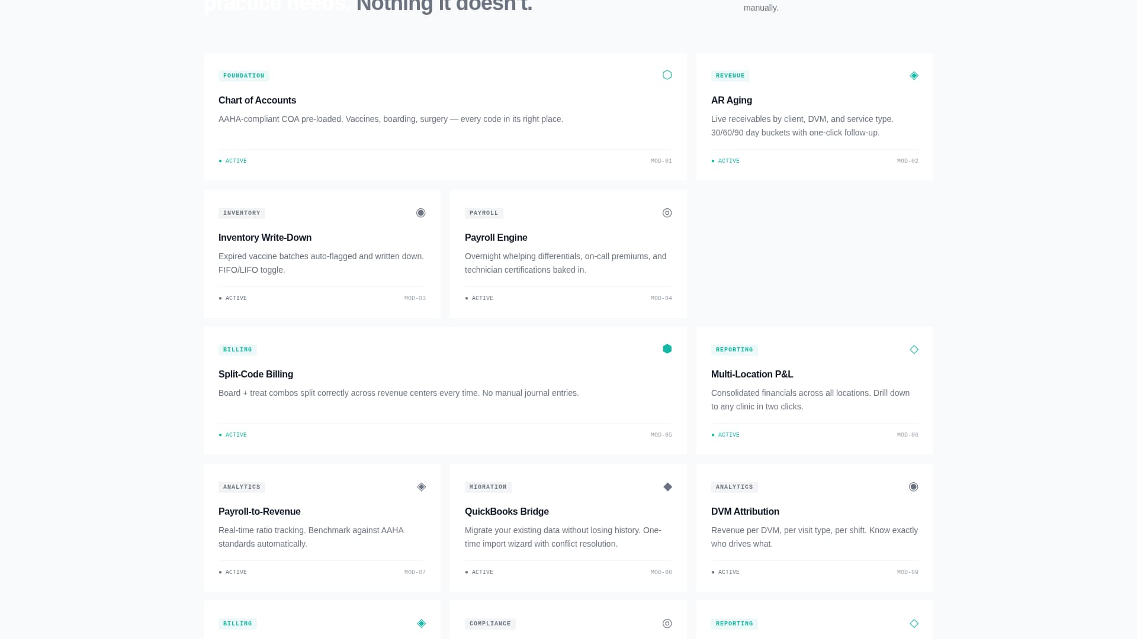The image size is (1137, 639).
Task: Click the circle icon on Inventory Write-Down card
Action: [421, 213]
